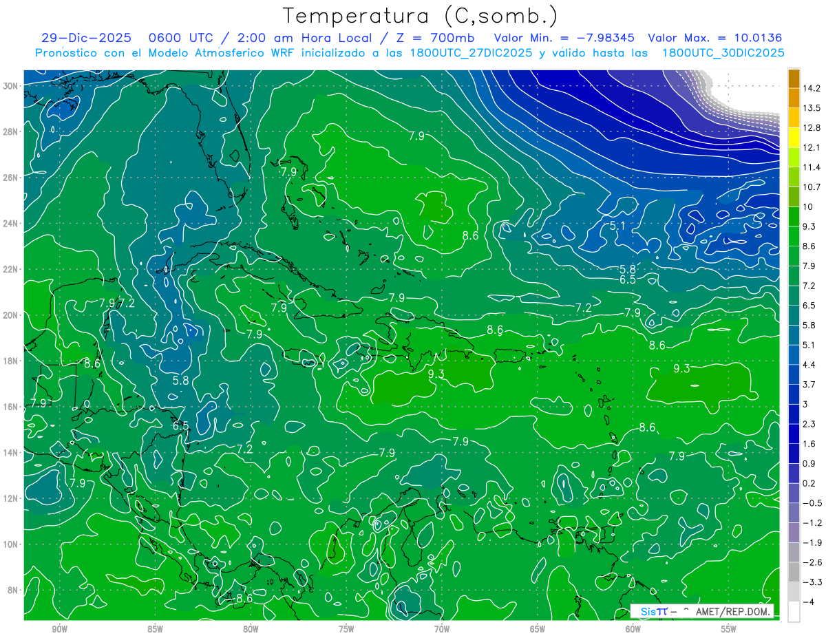The image size is (826, 638).
Task: Click the '70W' longitude label
Action: coord(442,628)
